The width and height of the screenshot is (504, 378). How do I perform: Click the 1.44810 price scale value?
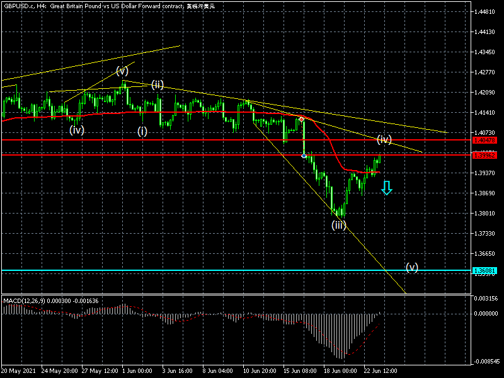coord(484,12)
